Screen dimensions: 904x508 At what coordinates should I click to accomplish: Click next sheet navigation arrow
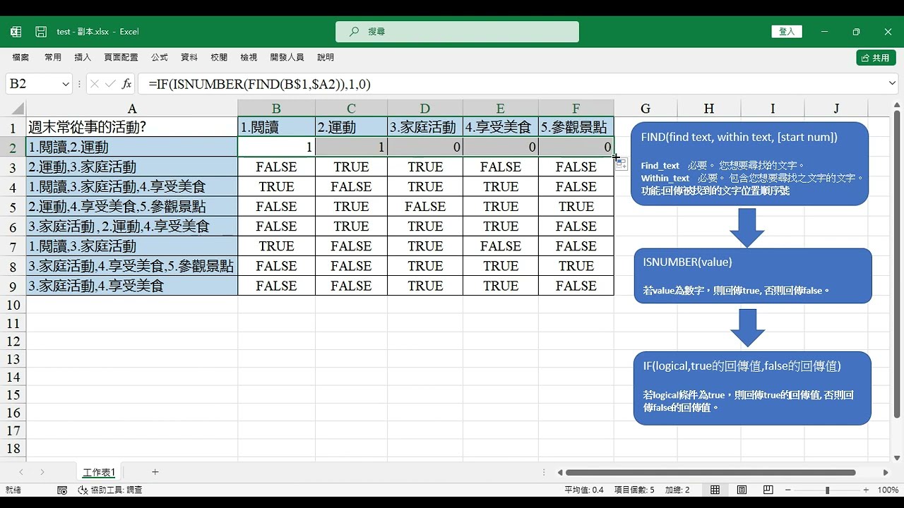tap(42, 472)
